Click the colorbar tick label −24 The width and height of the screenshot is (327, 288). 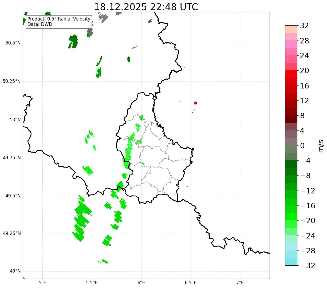coord(308,236)
